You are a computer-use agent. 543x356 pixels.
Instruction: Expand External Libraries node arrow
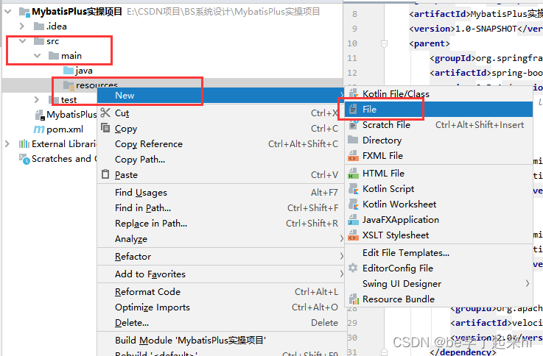[7, 143]
